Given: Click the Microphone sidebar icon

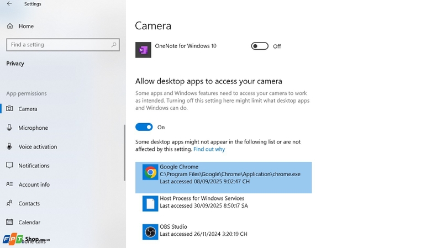Looking at the screenshot, I should pos(9,128).
